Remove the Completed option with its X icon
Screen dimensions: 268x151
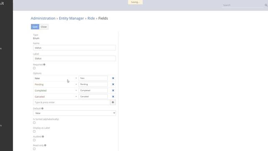(113, 91)
